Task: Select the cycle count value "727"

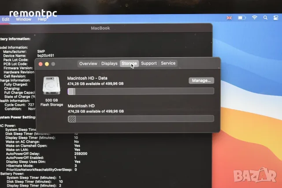Action: coord(31,105)
